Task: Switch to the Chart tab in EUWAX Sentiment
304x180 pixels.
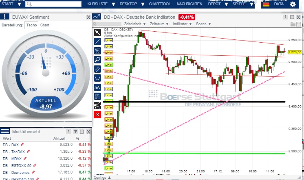Action: click(x=45, y=25)
